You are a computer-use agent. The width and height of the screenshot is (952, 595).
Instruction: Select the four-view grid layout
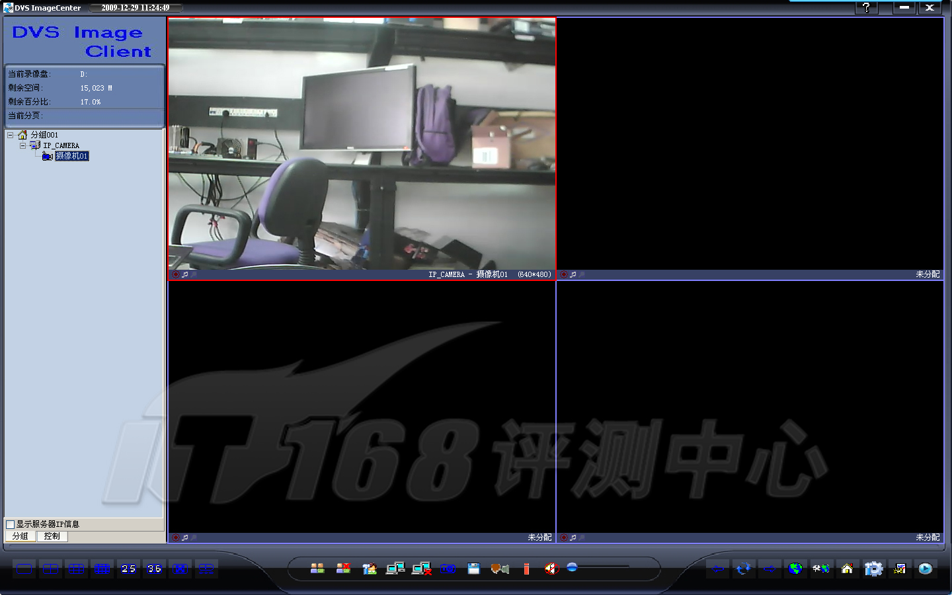click(50, 569)
